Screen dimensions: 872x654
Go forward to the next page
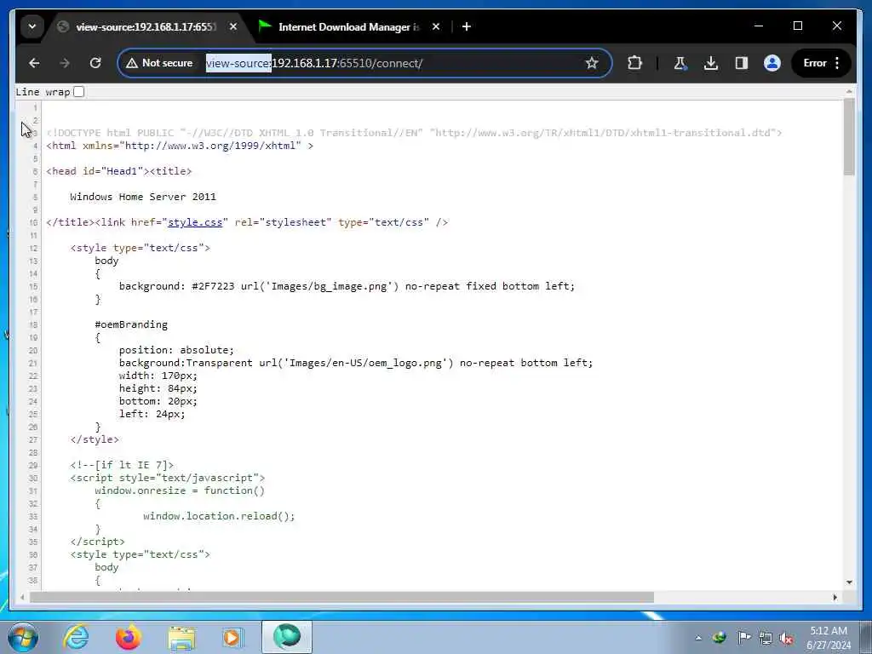pyautogui.click(x=65, y=63)
